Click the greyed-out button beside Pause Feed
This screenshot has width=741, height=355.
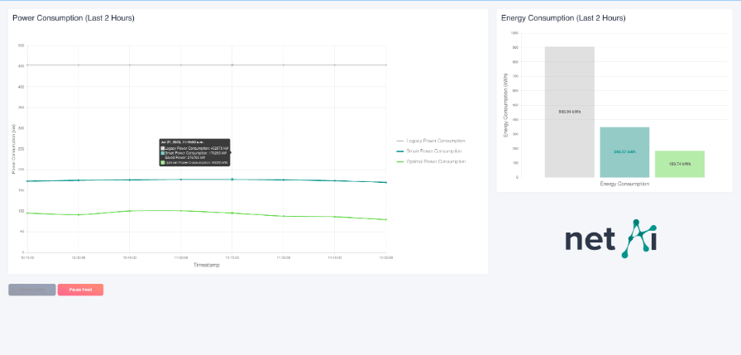(32, 290)
